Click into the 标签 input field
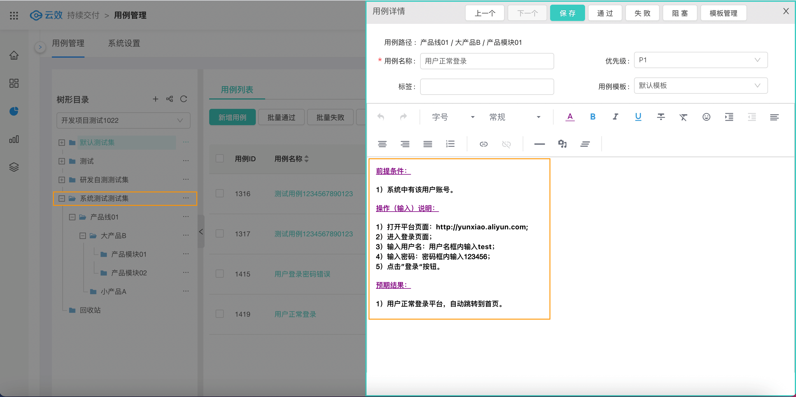The width and height of the screenshot is (796, 397). 487,87
